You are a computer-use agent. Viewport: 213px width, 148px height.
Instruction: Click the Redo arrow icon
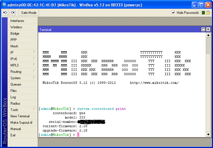tap(13, 13)
